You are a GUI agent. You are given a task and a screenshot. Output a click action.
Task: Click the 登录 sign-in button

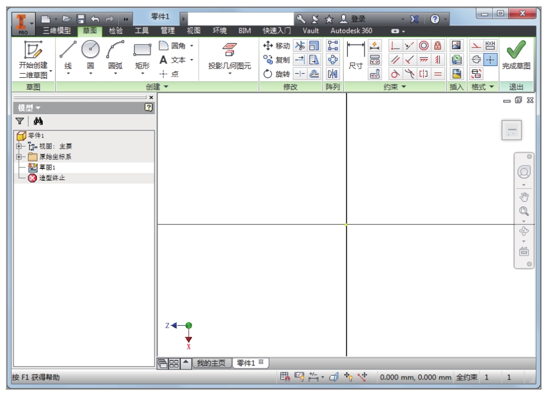353,19
